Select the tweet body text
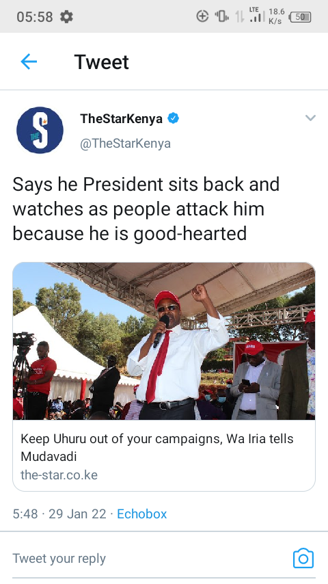Image resolution: width=328 pixels, height=584 pixels. pos(146,209)
